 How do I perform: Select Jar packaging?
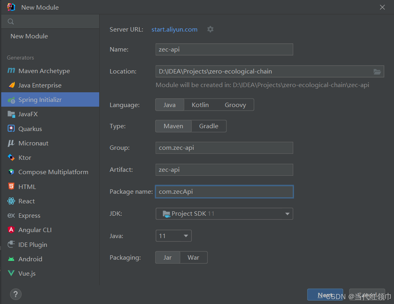(x=168, y=258)
